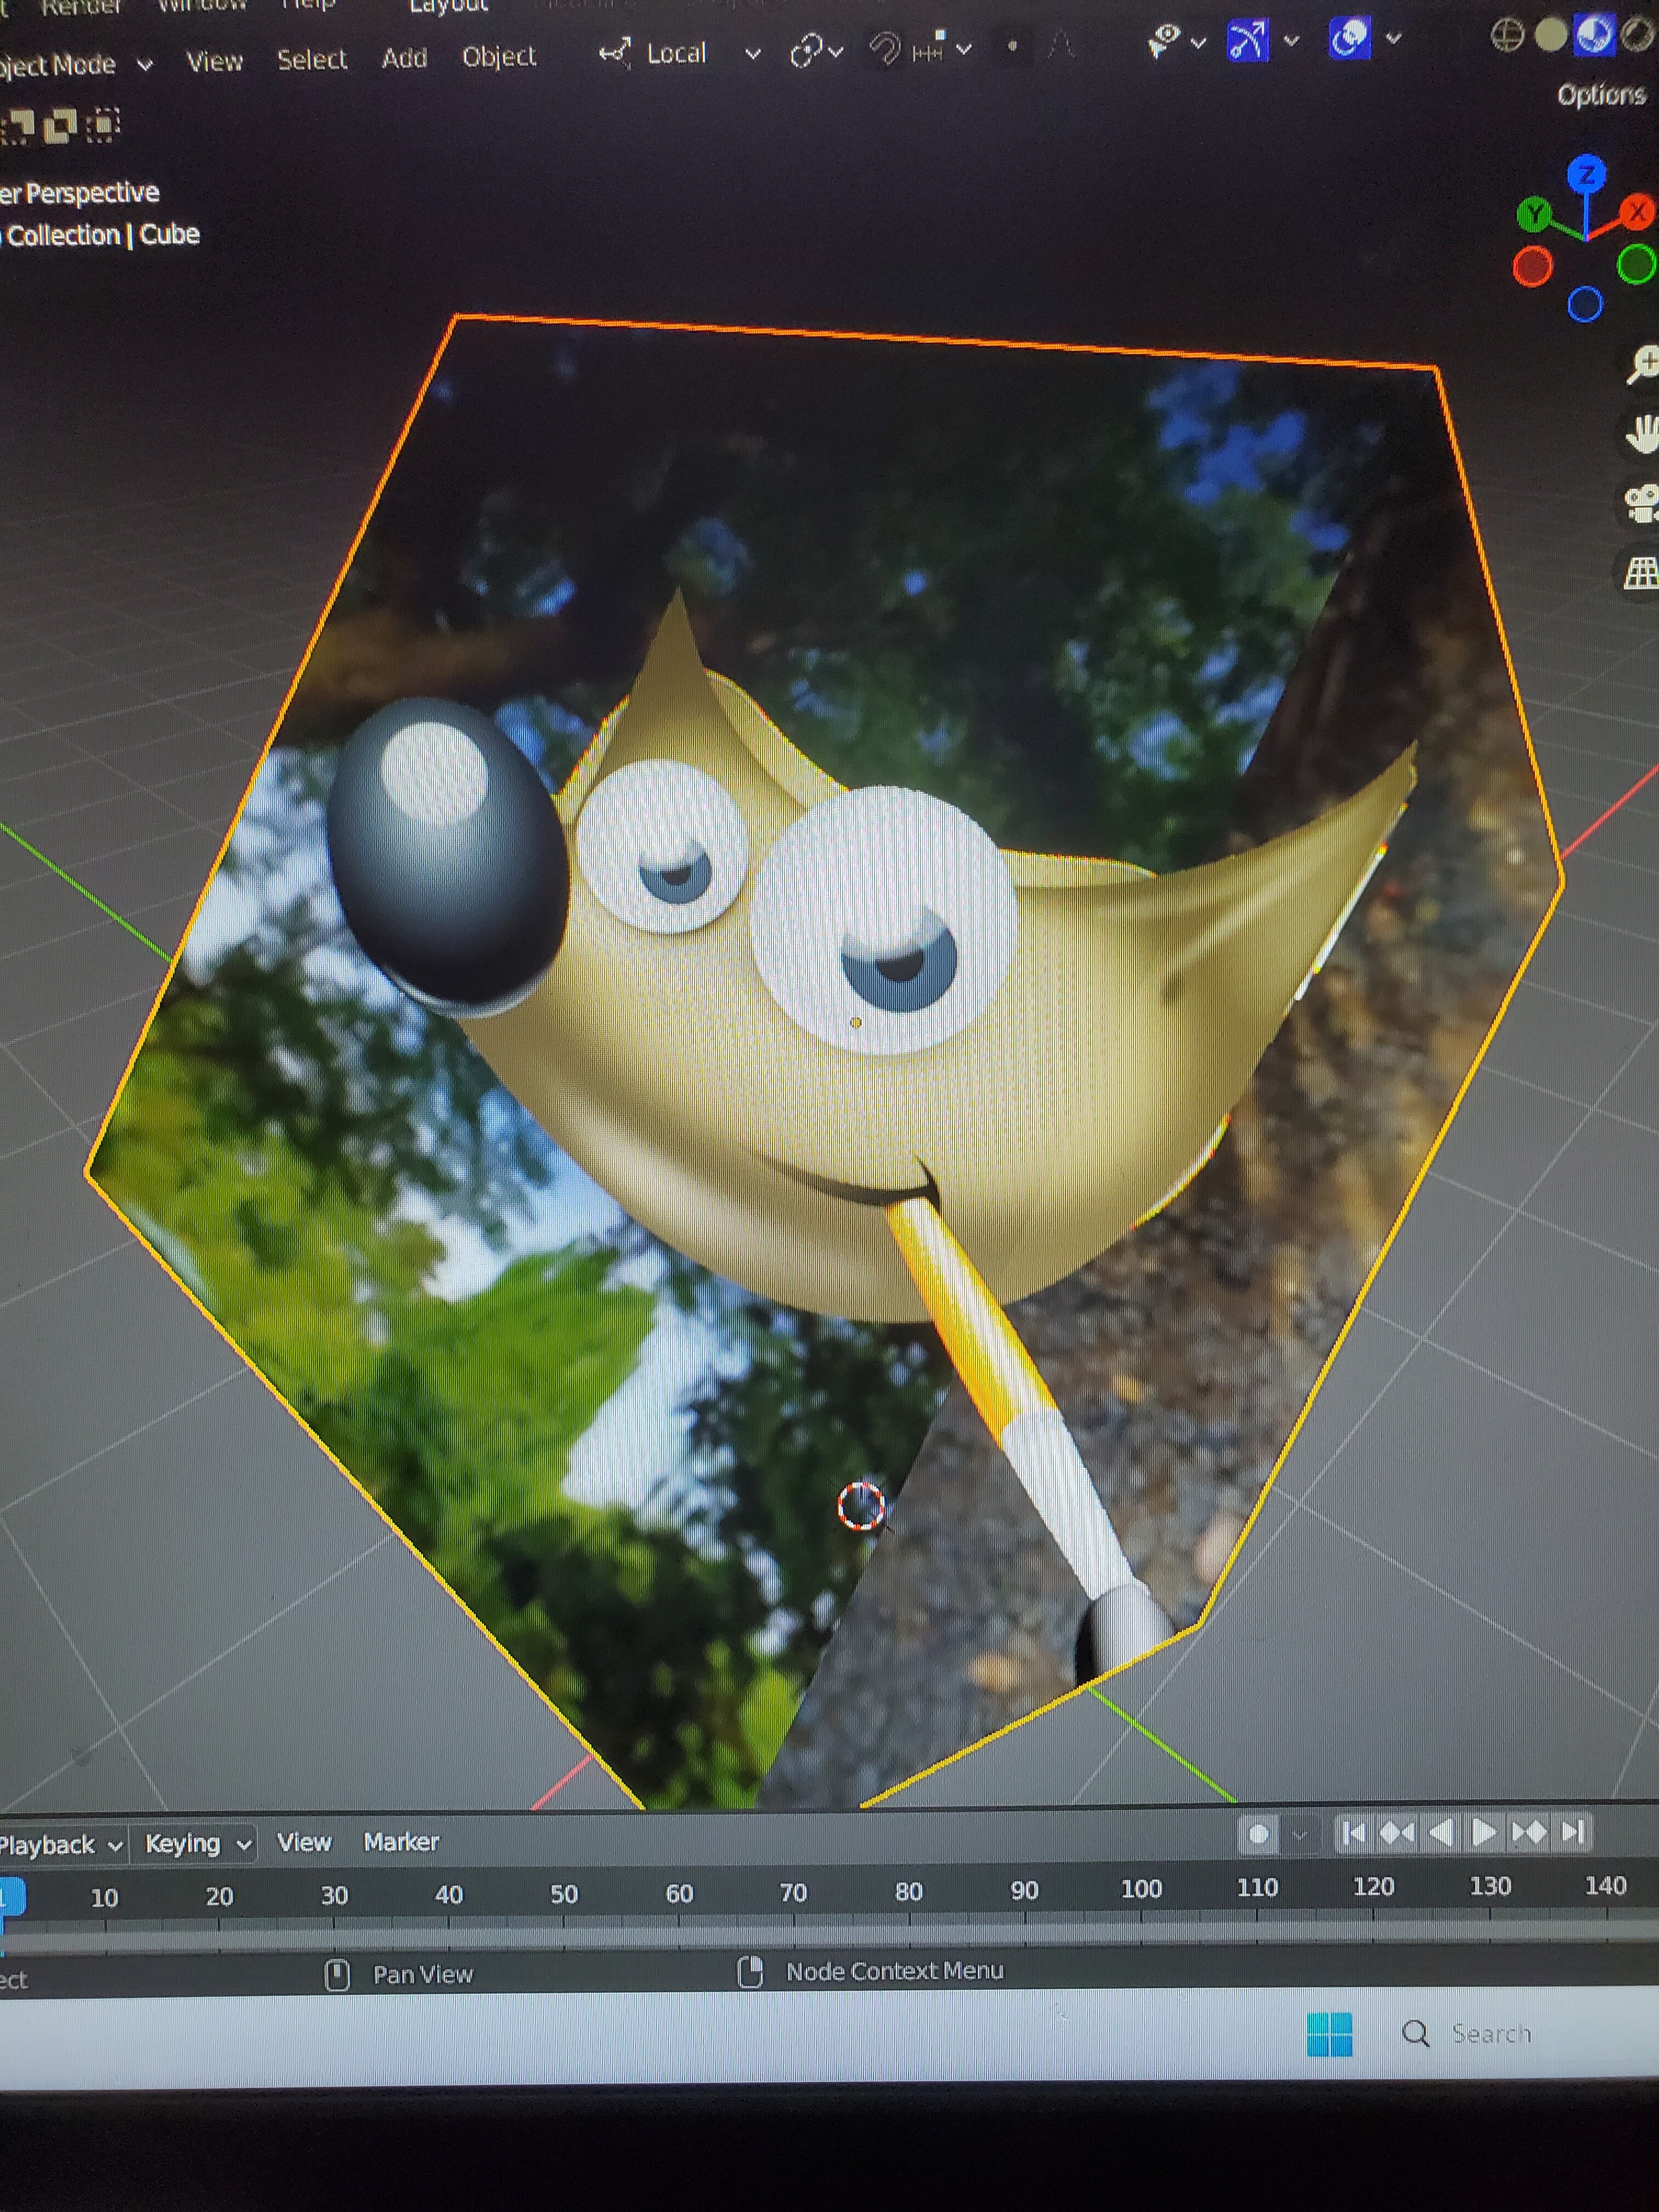
Task: Open the Marker menu
Action: [401, 1841]
